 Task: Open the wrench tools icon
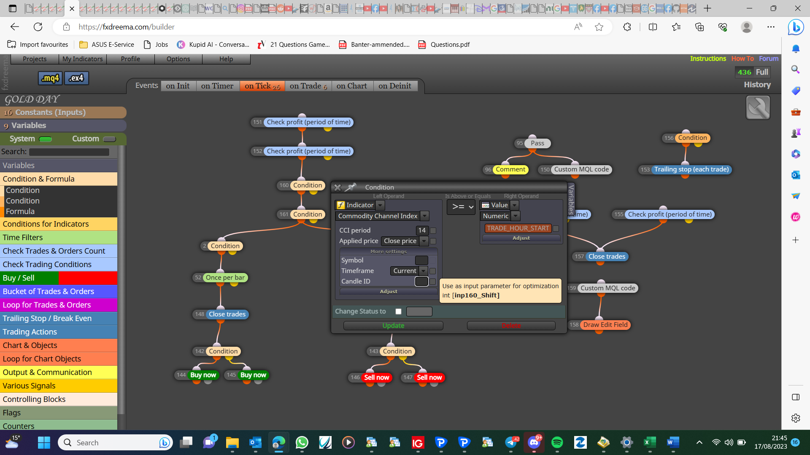click(758, 107)
